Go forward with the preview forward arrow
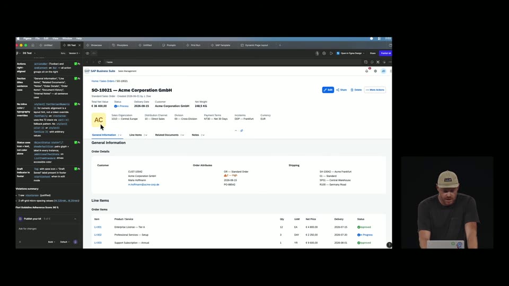Screen dimensions: 509x286 pyautogui.click(x=93, y=62)
